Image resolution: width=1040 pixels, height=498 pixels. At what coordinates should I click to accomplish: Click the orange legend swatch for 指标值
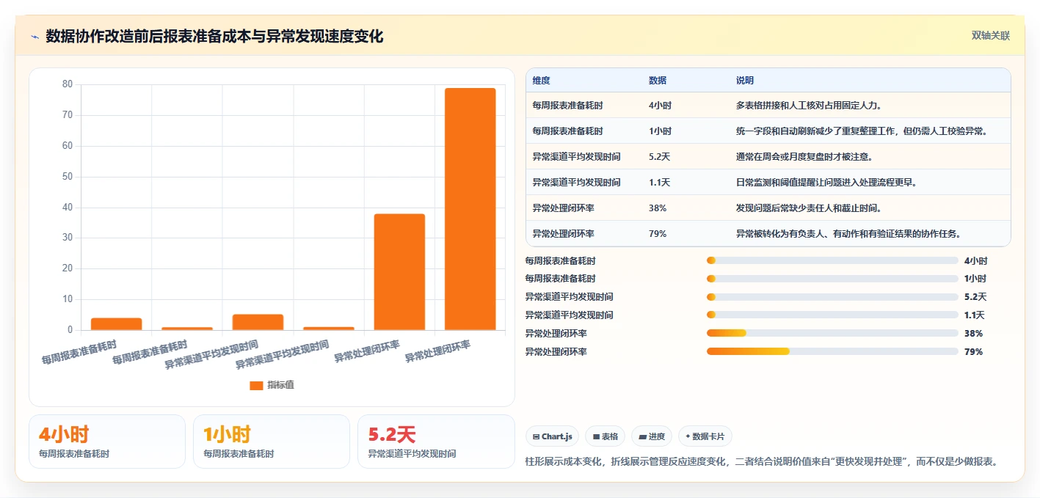(256, 385)
